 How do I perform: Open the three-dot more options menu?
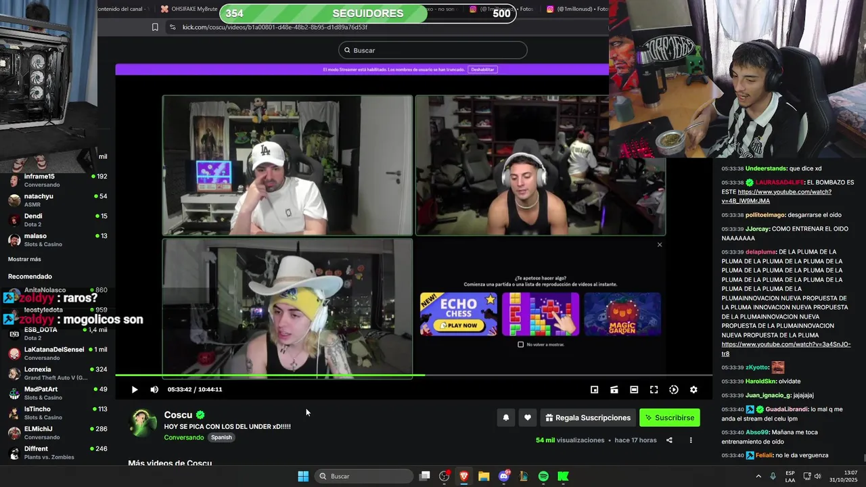pyautogui.click(x=691, y=440)
